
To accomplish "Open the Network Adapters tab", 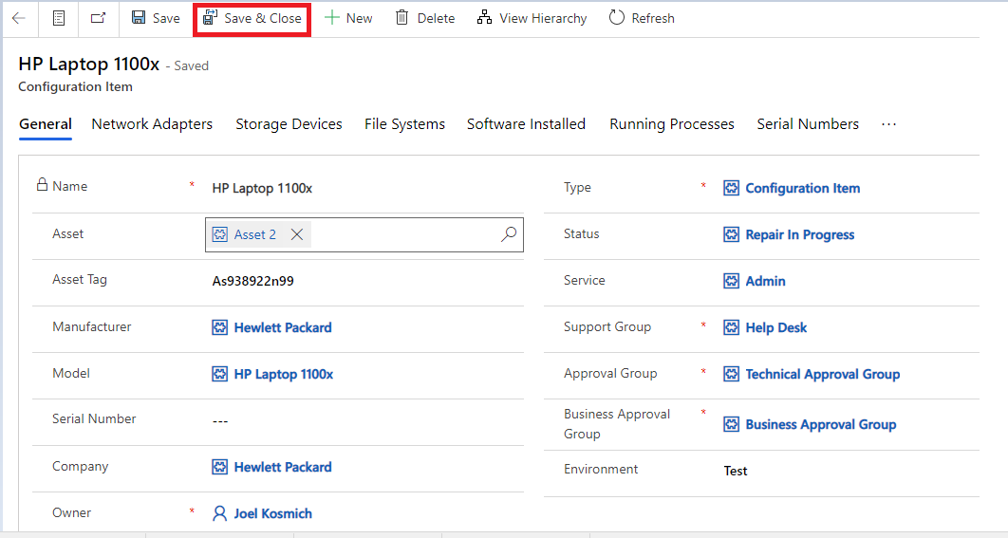I will point(152,124).
